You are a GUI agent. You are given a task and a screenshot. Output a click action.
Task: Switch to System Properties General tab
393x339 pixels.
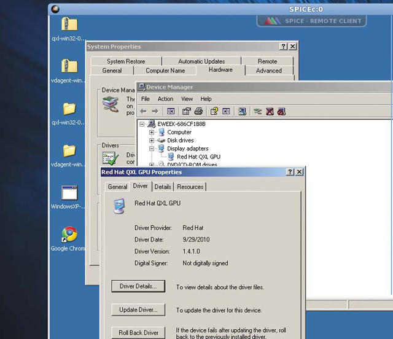click(112, 71)
